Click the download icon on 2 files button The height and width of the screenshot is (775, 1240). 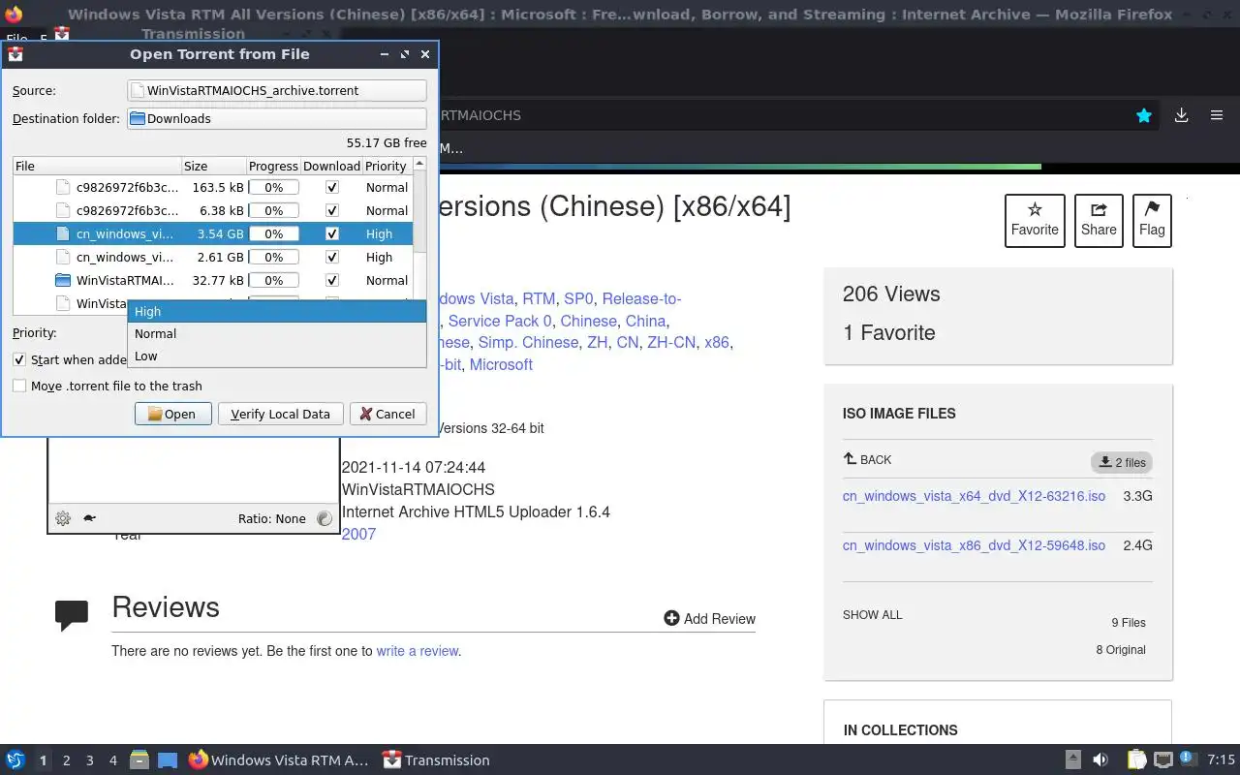(x=1105, y=462)
